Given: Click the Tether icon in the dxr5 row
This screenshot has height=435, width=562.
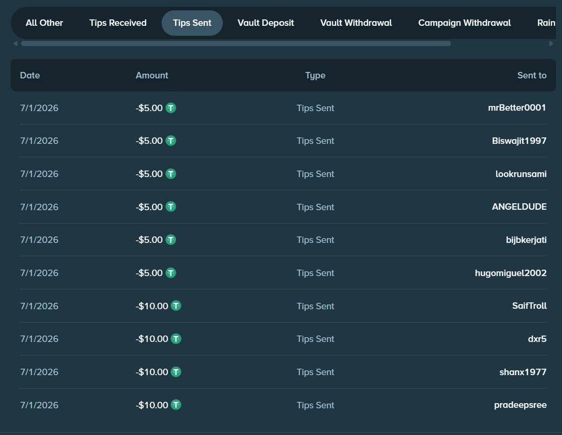Looking at the screenshot, I should [x=176, y=339].
